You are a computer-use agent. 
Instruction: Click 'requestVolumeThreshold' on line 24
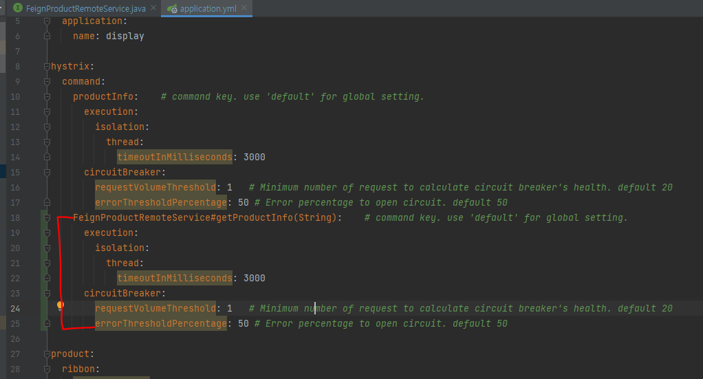(x=155, y=309)
